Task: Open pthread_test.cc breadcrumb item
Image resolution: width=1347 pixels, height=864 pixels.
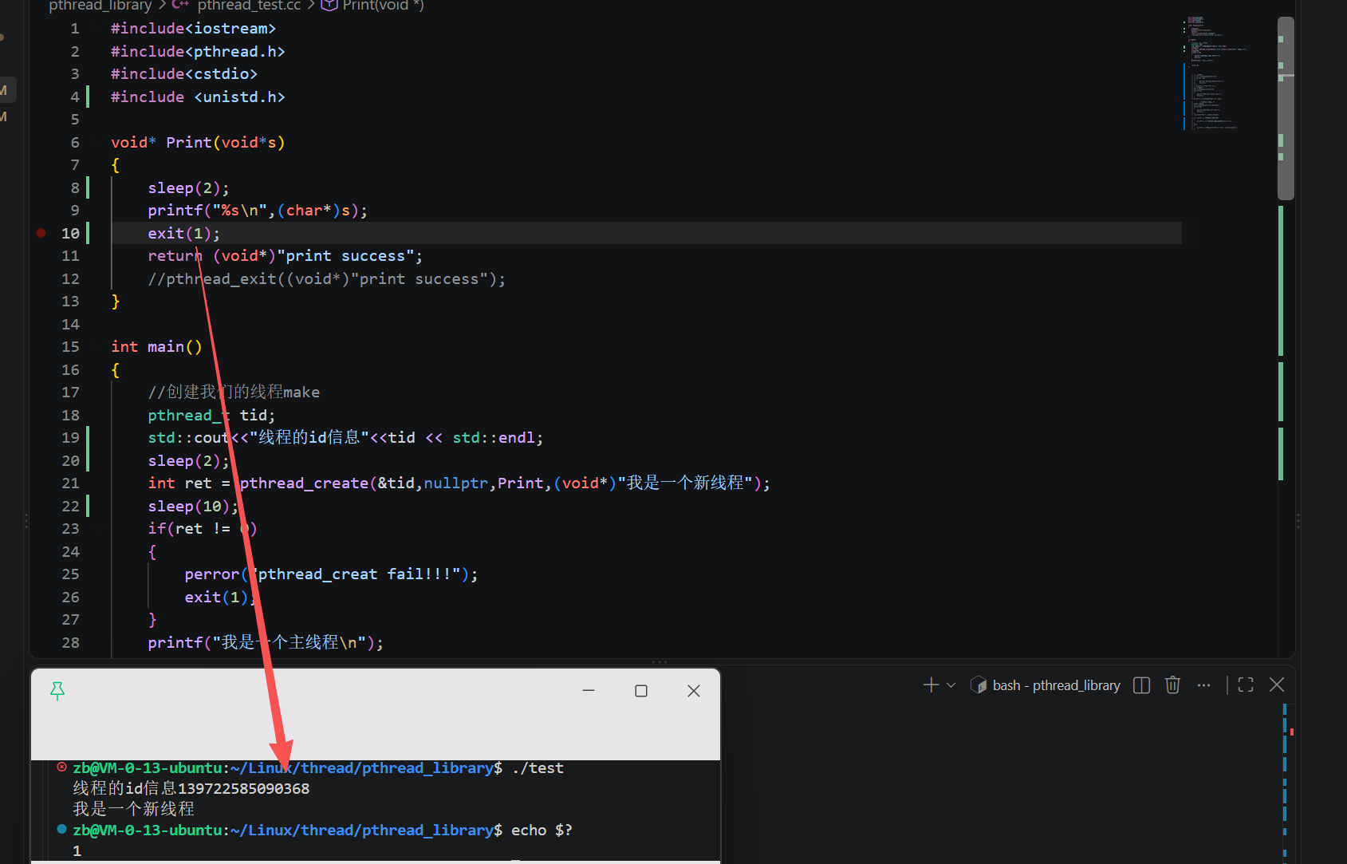Action: coord(249,6)
